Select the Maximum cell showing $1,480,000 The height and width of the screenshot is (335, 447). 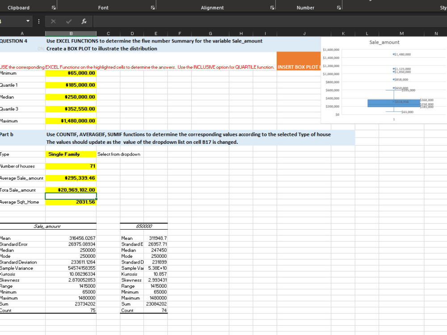[71, 121]
